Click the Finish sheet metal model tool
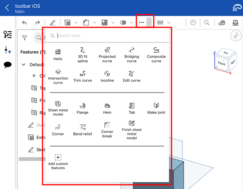 pos(132,129)
